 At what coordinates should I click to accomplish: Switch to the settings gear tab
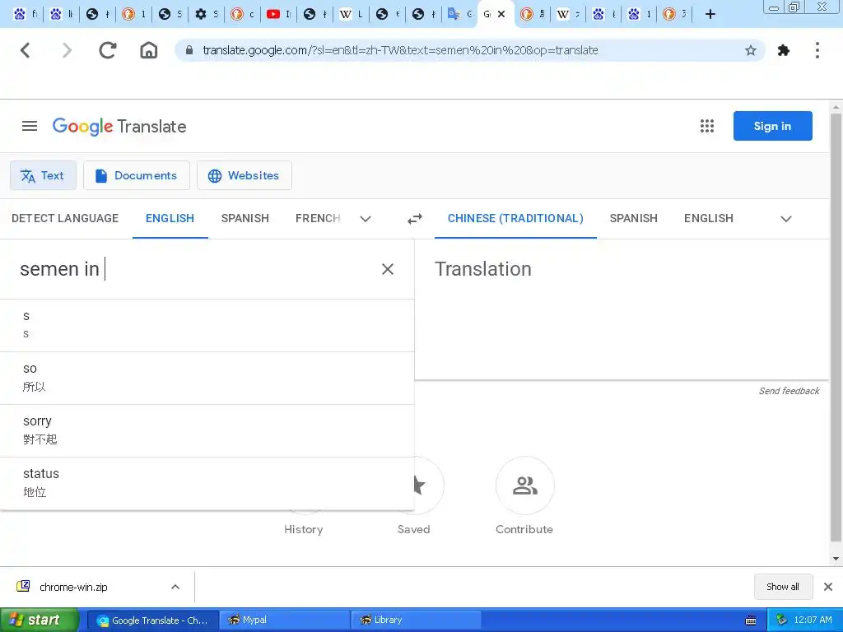tap(206, 15)
